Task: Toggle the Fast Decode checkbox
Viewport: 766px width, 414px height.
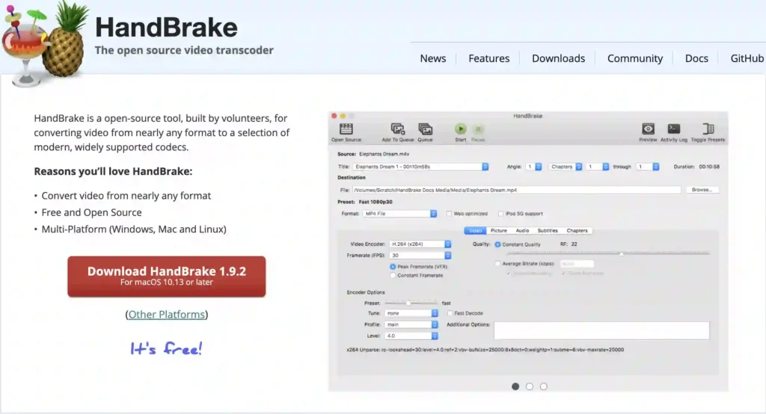Action: click(450, 313)
